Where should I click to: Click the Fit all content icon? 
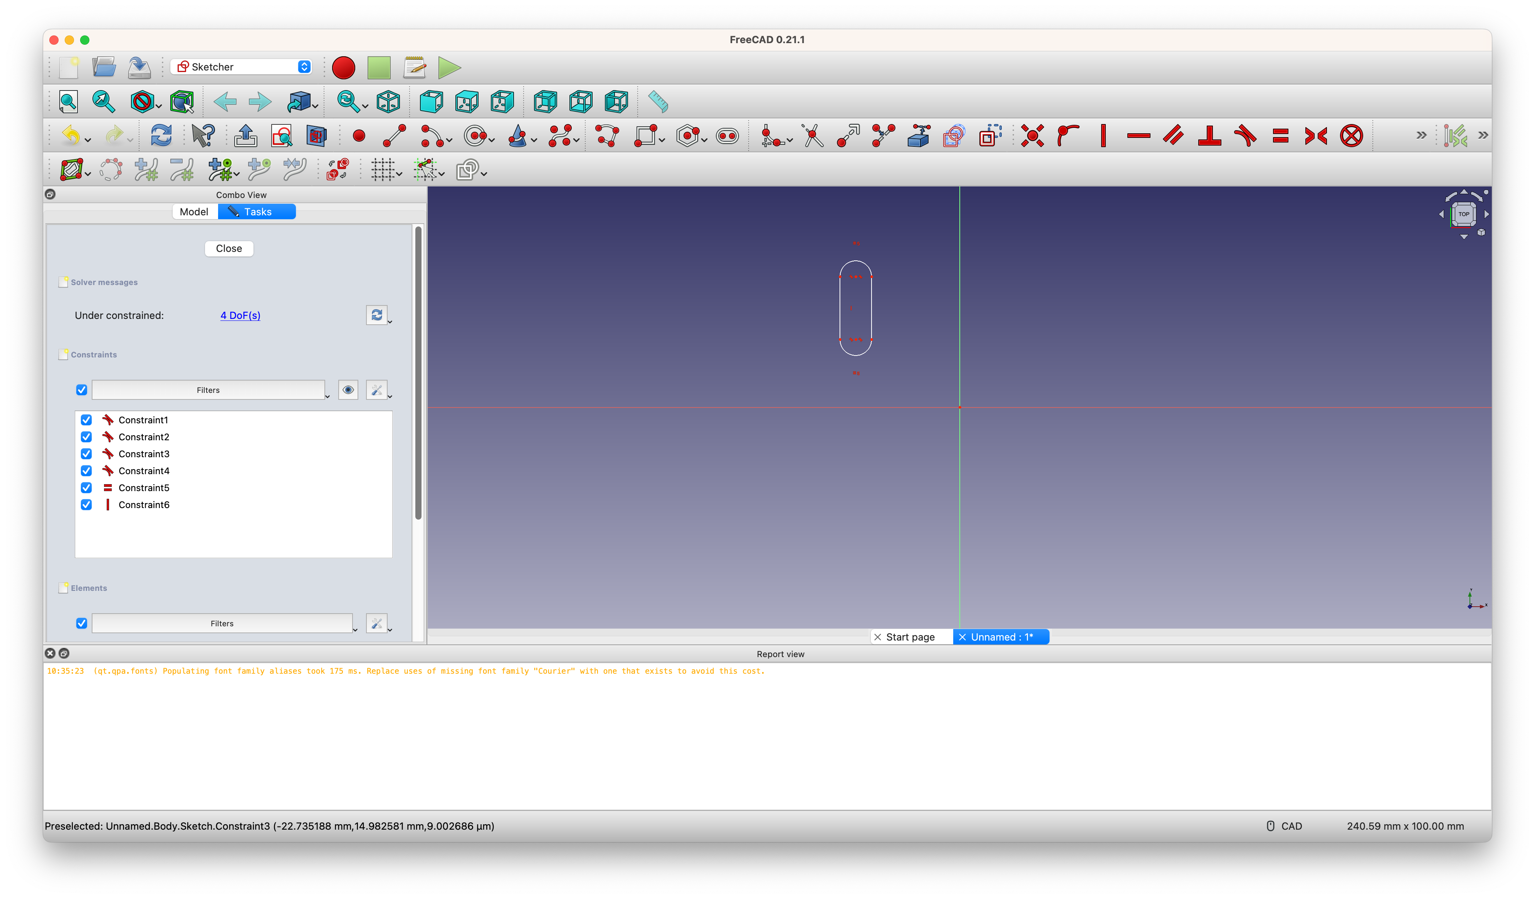(68, 102)
